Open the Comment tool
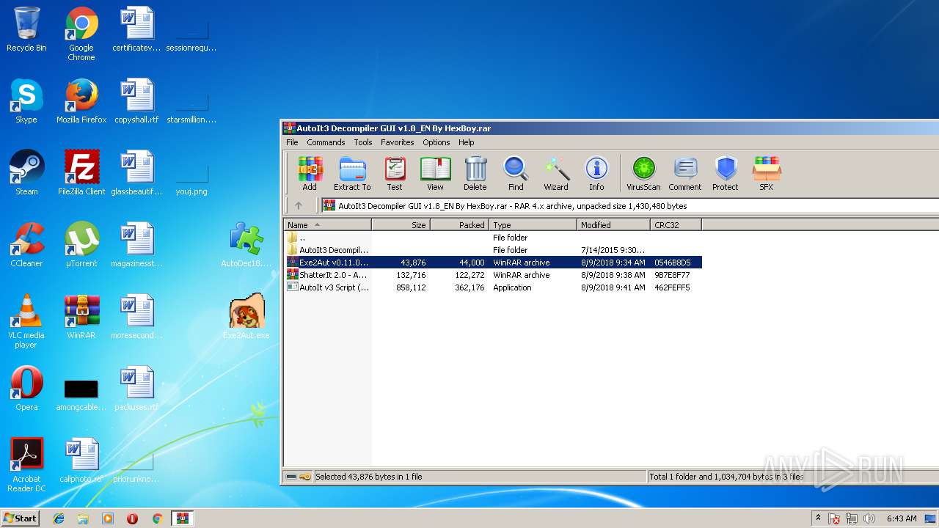This screenshot has height=528, width=939. pos(685,174)
